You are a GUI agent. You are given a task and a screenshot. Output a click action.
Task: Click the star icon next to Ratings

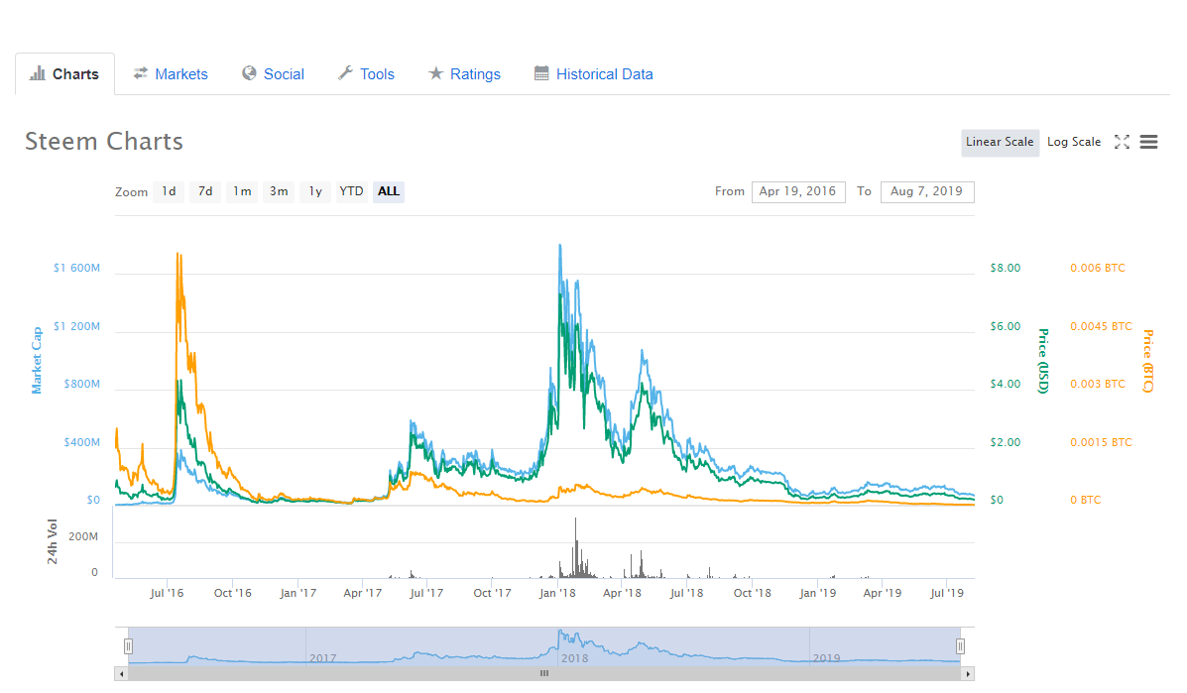435,73
